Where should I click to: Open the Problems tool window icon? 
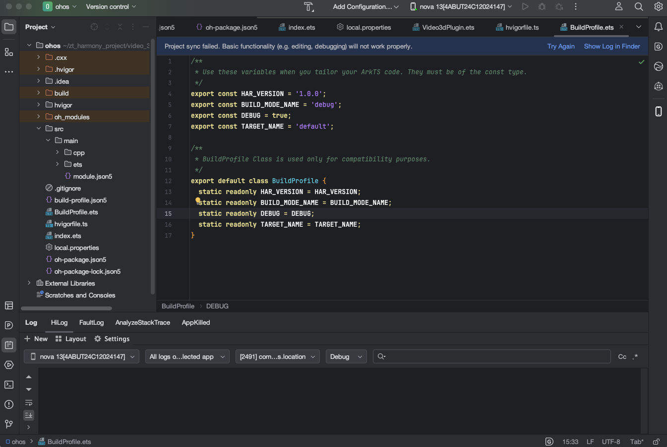pyautogui.click(x=9, y=404)
